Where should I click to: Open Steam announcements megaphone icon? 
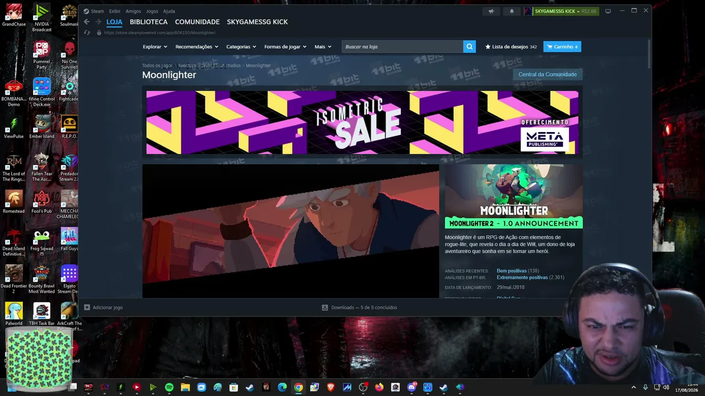tap(491, 11)
